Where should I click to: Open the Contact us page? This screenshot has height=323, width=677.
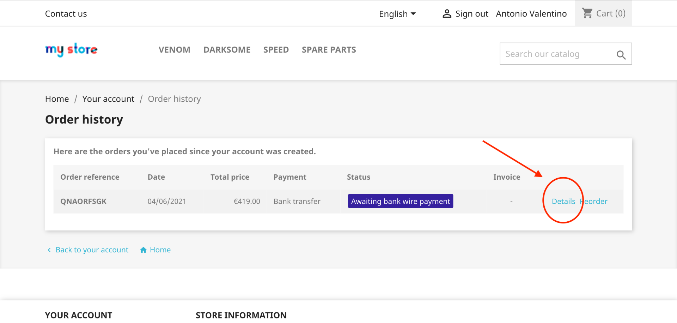tap(66, 14)
